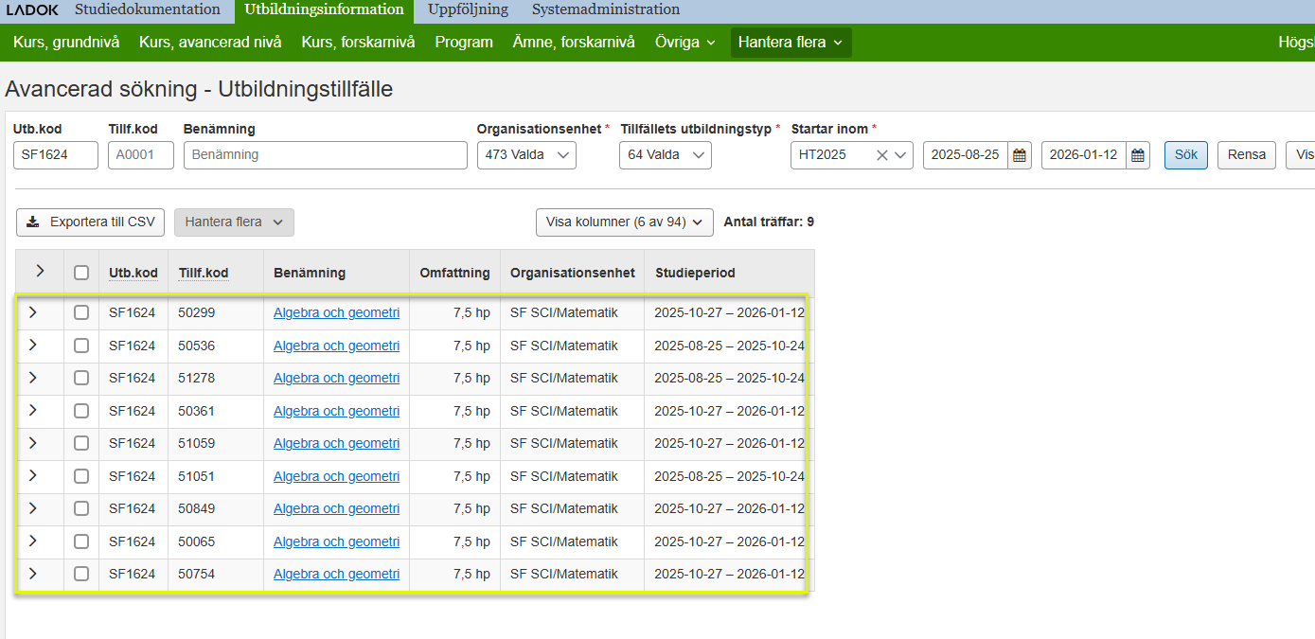This screenshot has width=1315, height=639.
Task: Click the Benämning text input field
Action: tap(325, 155)
